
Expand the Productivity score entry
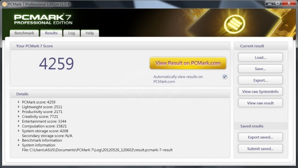click(19, 112)
